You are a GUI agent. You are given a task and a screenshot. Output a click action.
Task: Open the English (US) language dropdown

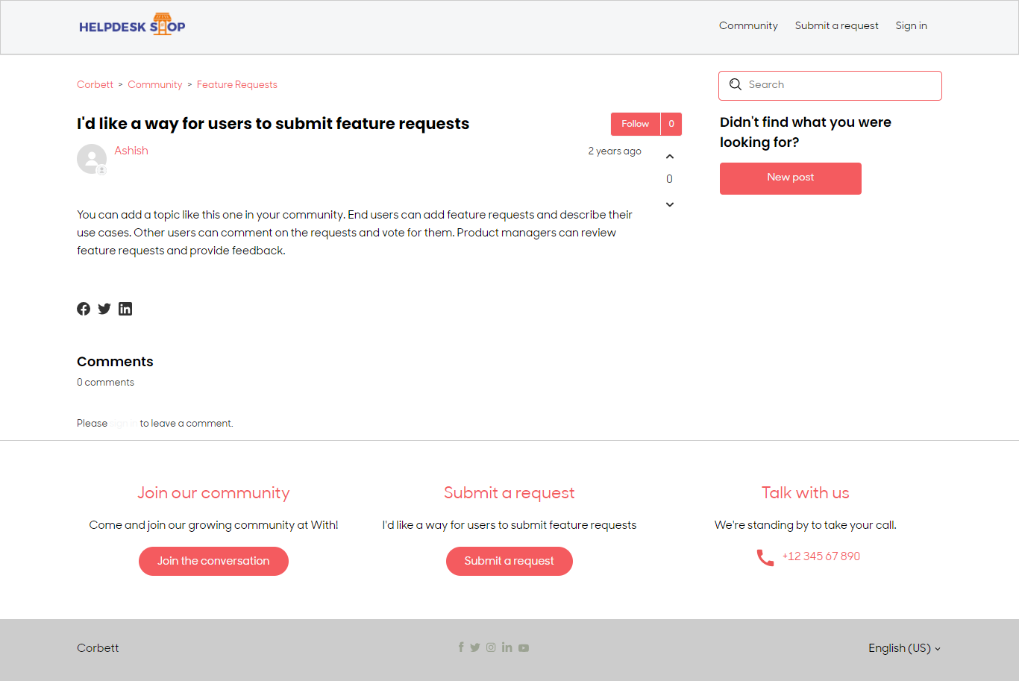point(904,648)
